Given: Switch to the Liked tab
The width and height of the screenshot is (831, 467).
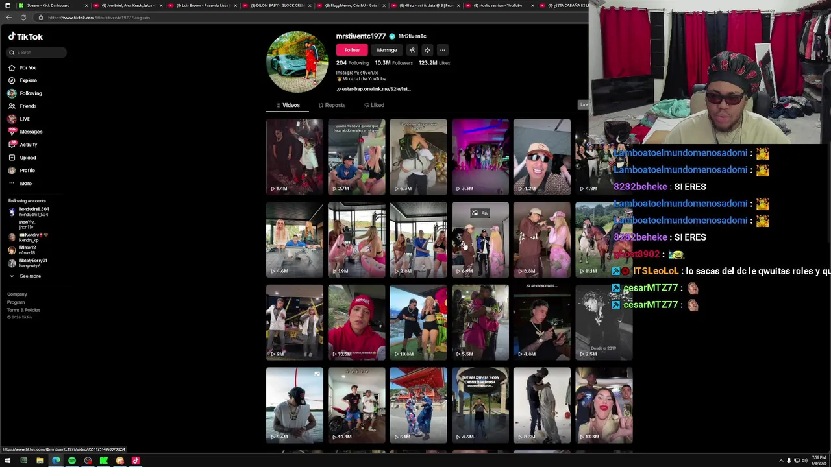Looking at the screenshot, I should (374, 105).
